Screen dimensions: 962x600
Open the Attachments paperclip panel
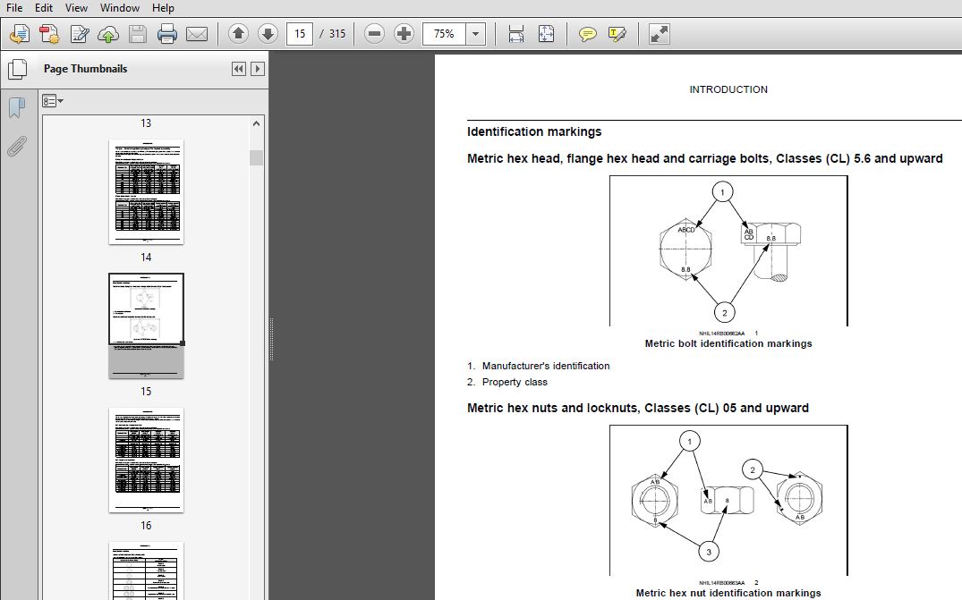pyautogui.click(x=17, y=147)
